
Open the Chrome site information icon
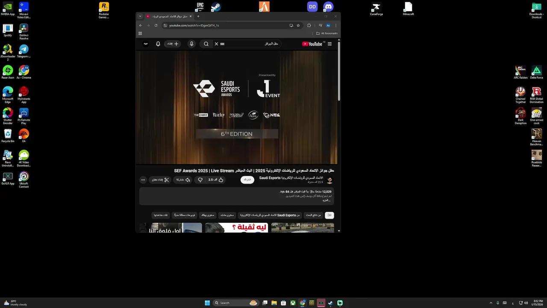pos(165,25)
